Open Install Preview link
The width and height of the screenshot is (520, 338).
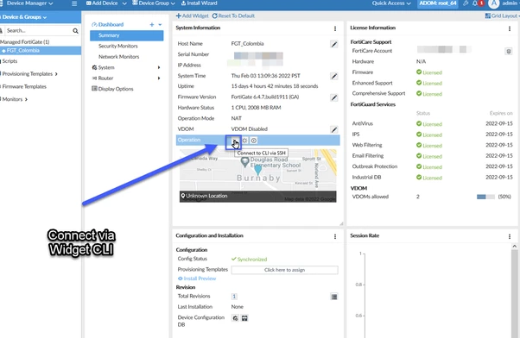click(x=197, y=279)
